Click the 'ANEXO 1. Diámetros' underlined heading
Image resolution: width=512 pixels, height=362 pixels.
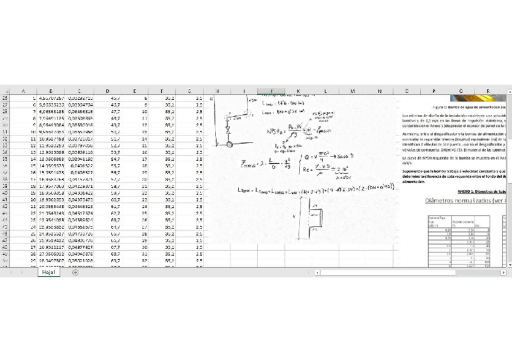point(482,192)
